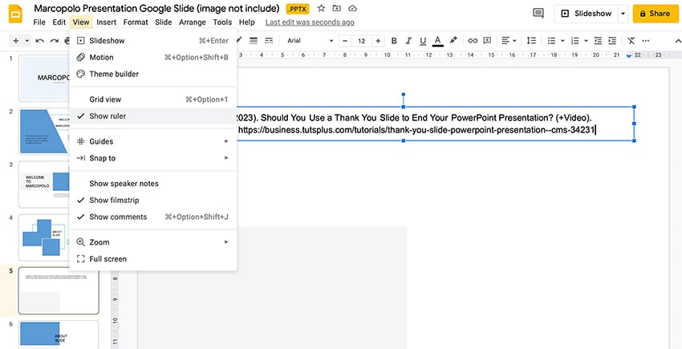Apply underline with the toolbar icon
The height and width of the screenshot is (349, 682).
pos(420,40)
